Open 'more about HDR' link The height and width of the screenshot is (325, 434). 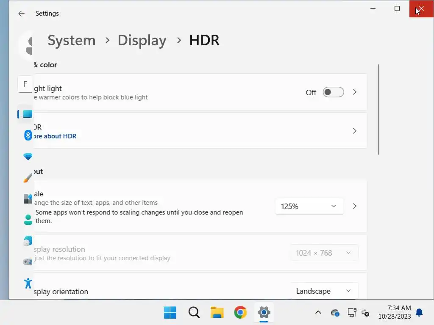(55, 136)
